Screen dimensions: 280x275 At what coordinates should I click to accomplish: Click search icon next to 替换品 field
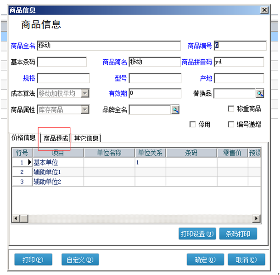pos(260,94)
